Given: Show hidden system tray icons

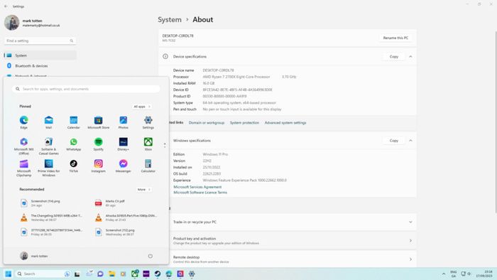Looking at the screenshot, I should [444, 274].
